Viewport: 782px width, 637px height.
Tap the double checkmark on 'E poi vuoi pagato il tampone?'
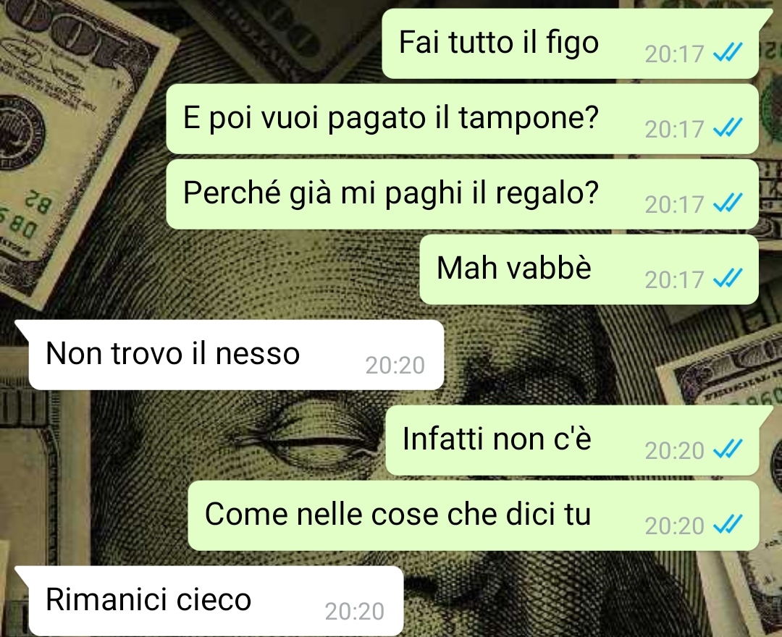pyautogui.click(x=728, y=127)
